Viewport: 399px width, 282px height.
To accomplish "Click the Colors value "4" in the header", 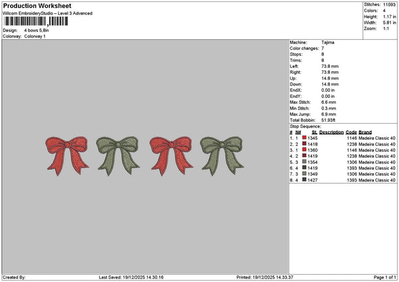I will click(384, 11).
